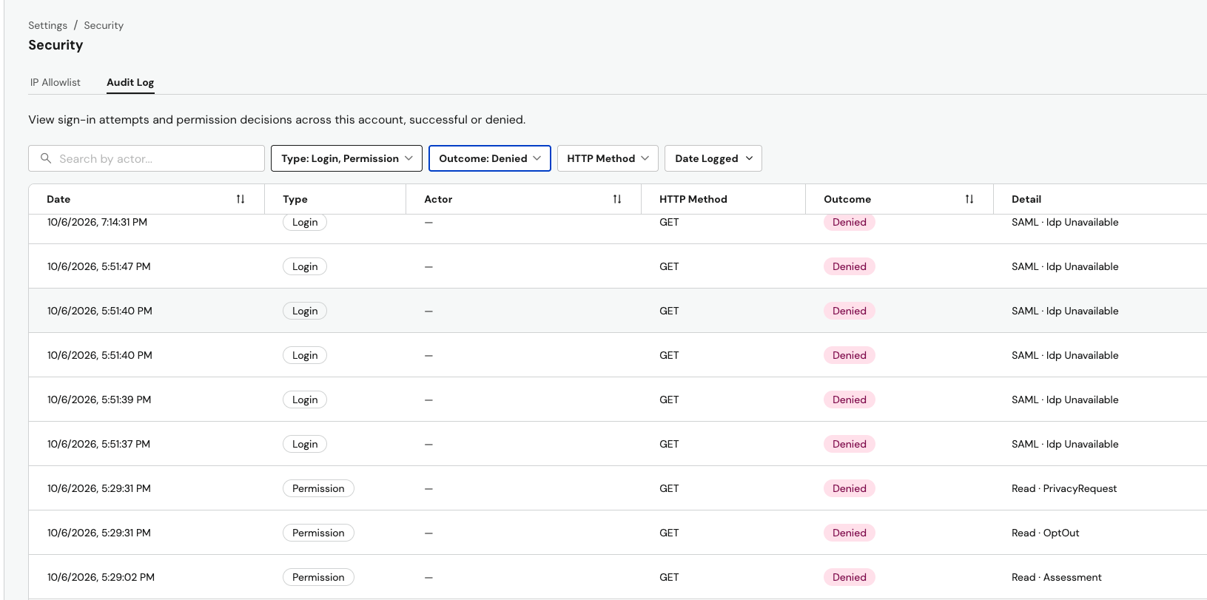Focus the Search by actor field

[x=147, y=158]
